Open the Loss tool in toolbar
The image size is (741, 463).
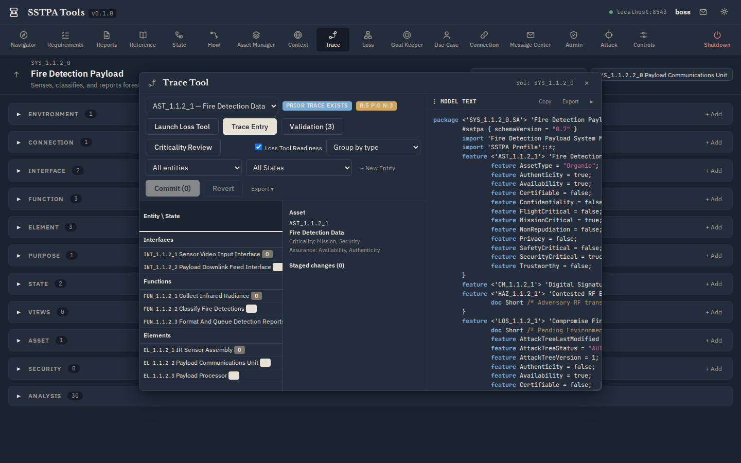pos(368,40)
